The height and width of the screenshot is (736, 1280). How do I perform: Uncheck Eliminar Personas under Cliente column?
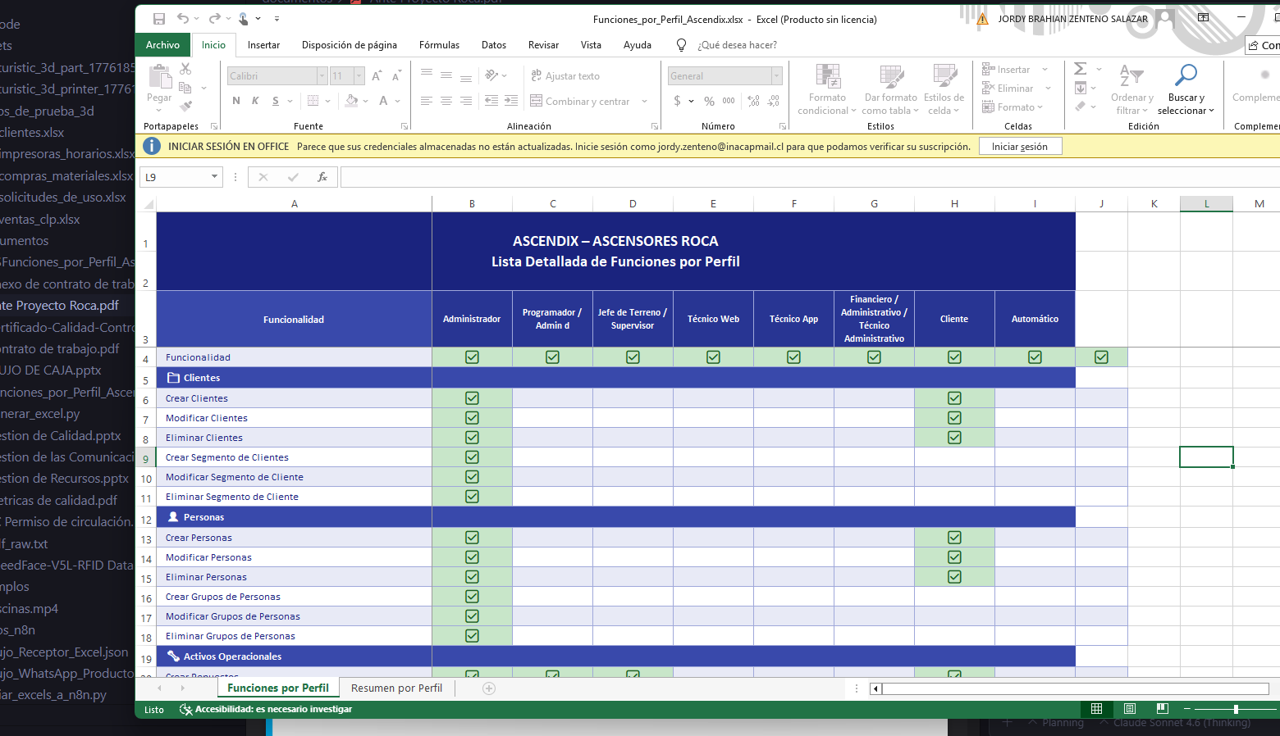(953, 576)
